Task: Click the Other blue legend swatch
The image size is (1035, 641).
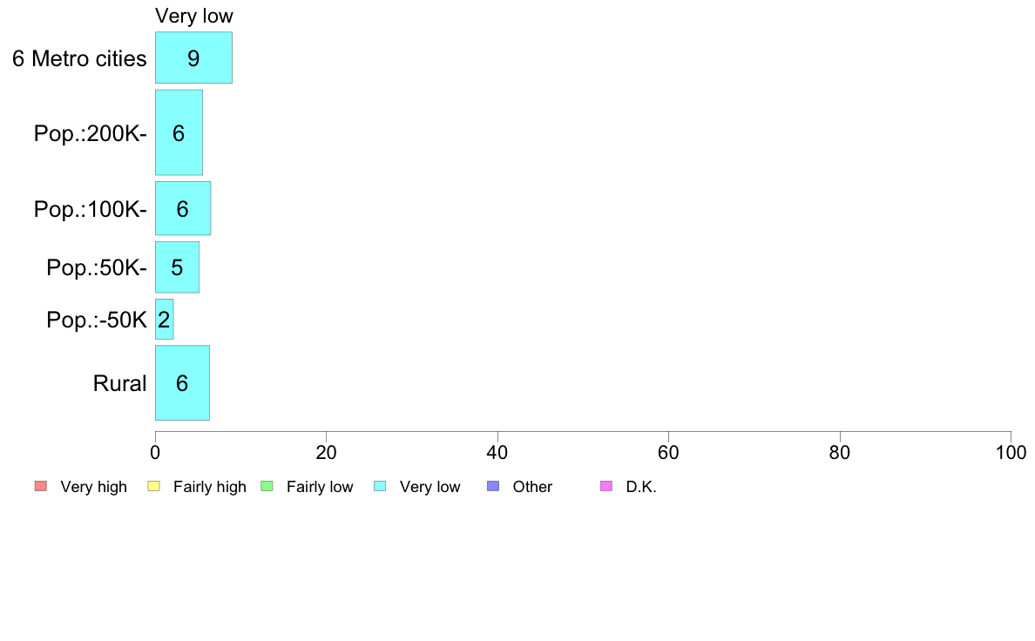Action: tap(493, 486)
